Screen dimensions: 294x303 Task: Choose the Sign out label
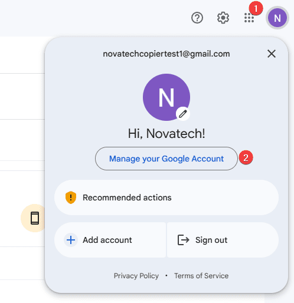(x=211, y=240)
